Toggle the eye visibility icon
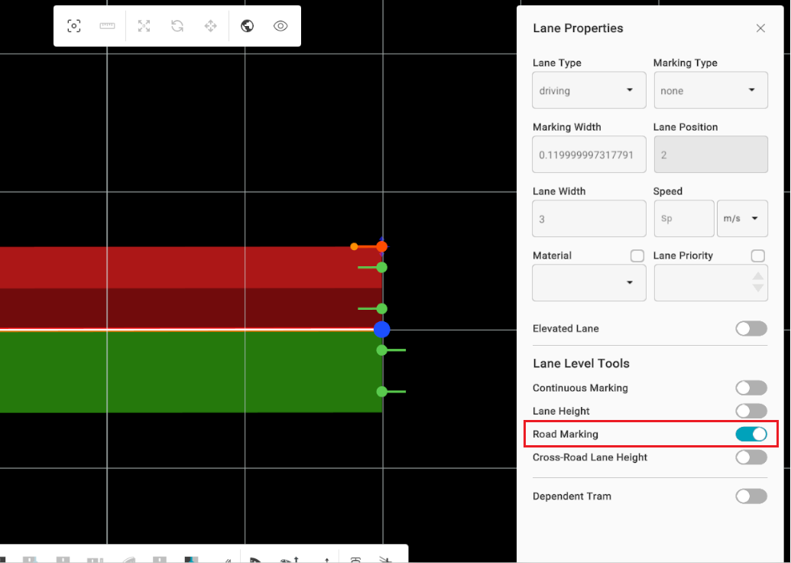 [x=280, y=26]
